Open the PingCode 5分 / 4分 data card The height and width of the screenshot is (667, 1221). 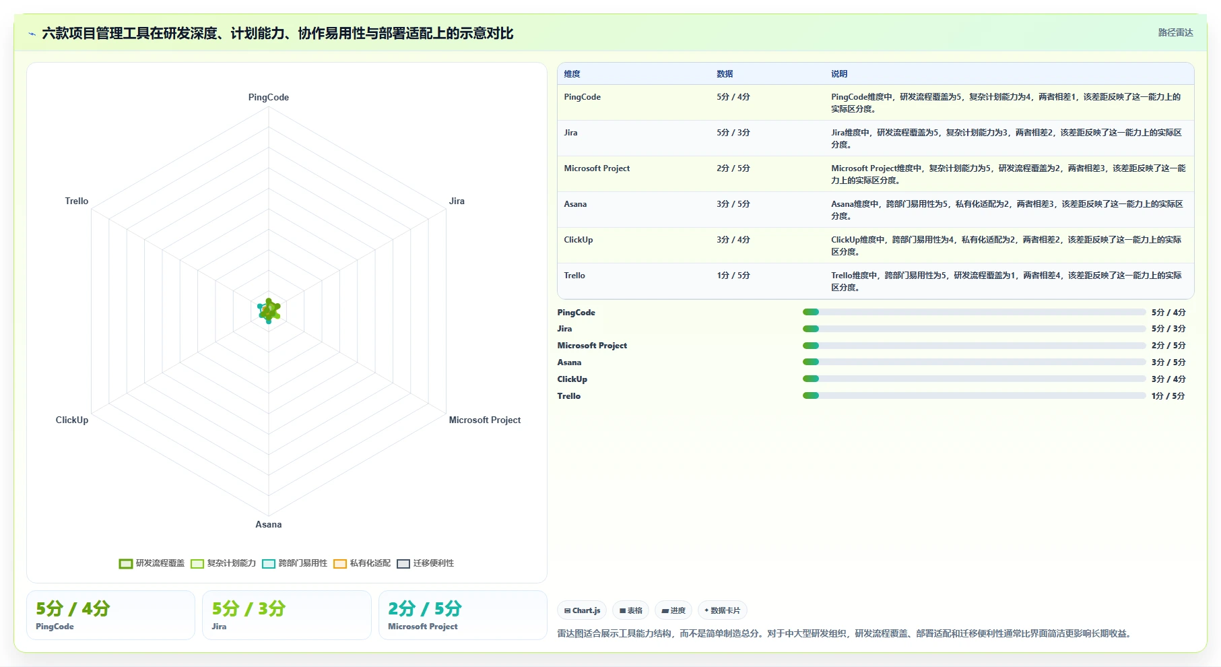coord(110,615)
